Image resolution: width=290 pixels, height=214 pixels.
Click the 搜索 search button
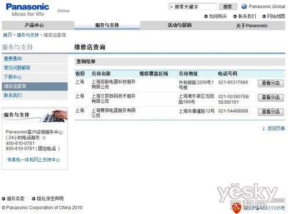tap(228, 6)
